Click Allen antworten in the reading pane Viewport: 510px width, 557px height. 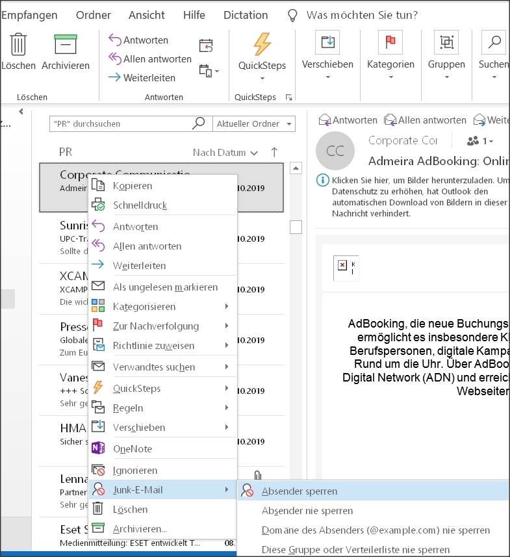click(x=426, y=120)
